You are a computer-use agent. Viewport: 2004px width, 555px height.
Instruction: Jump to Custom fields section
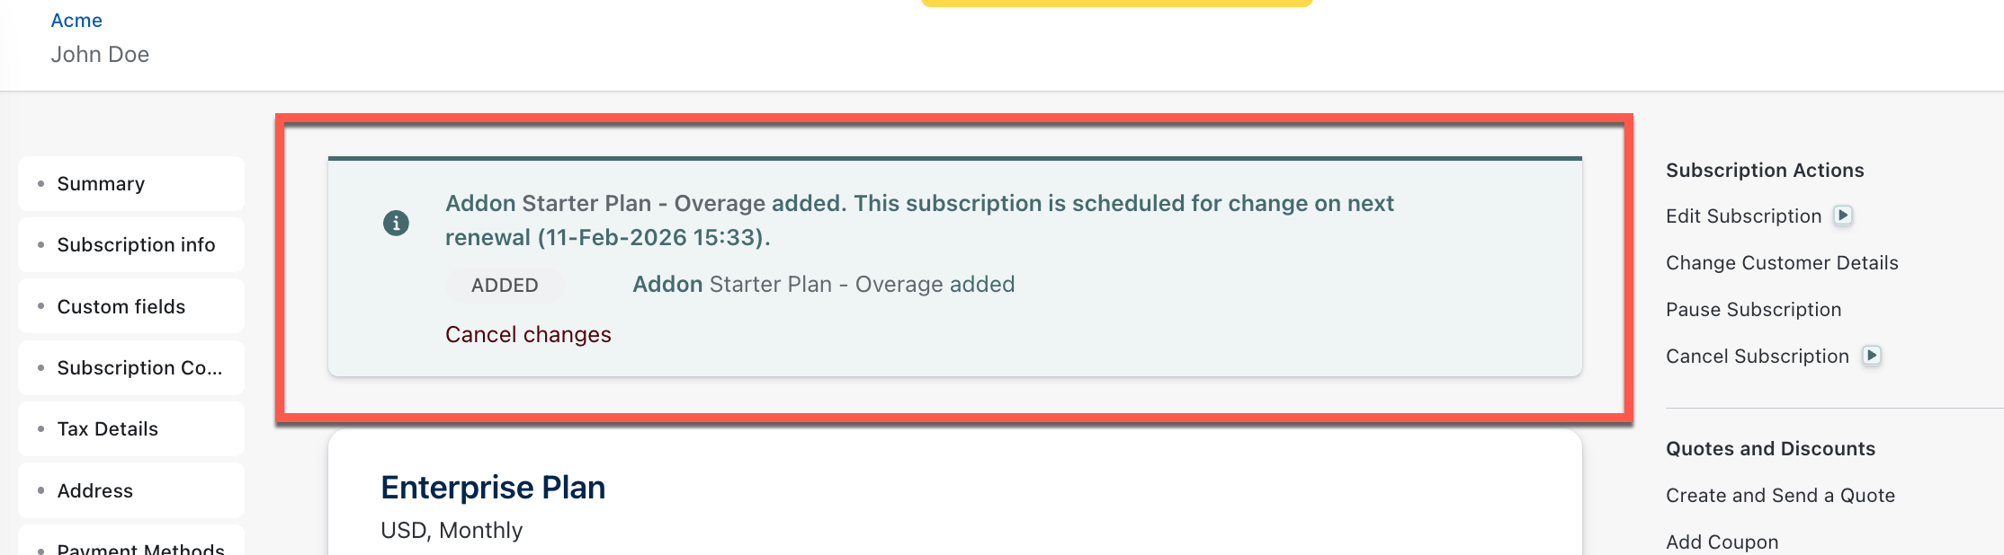121,307
